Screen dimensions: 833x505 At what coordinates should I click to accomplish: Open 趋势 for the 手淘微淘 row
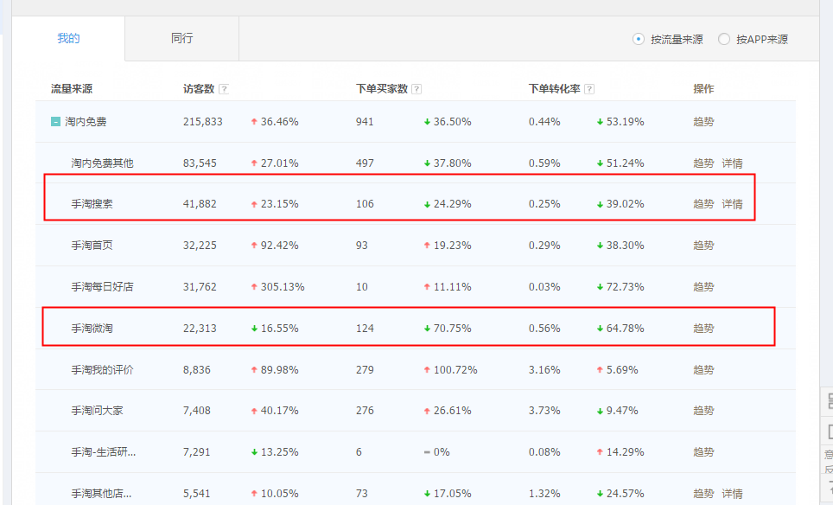pos(702,326)
